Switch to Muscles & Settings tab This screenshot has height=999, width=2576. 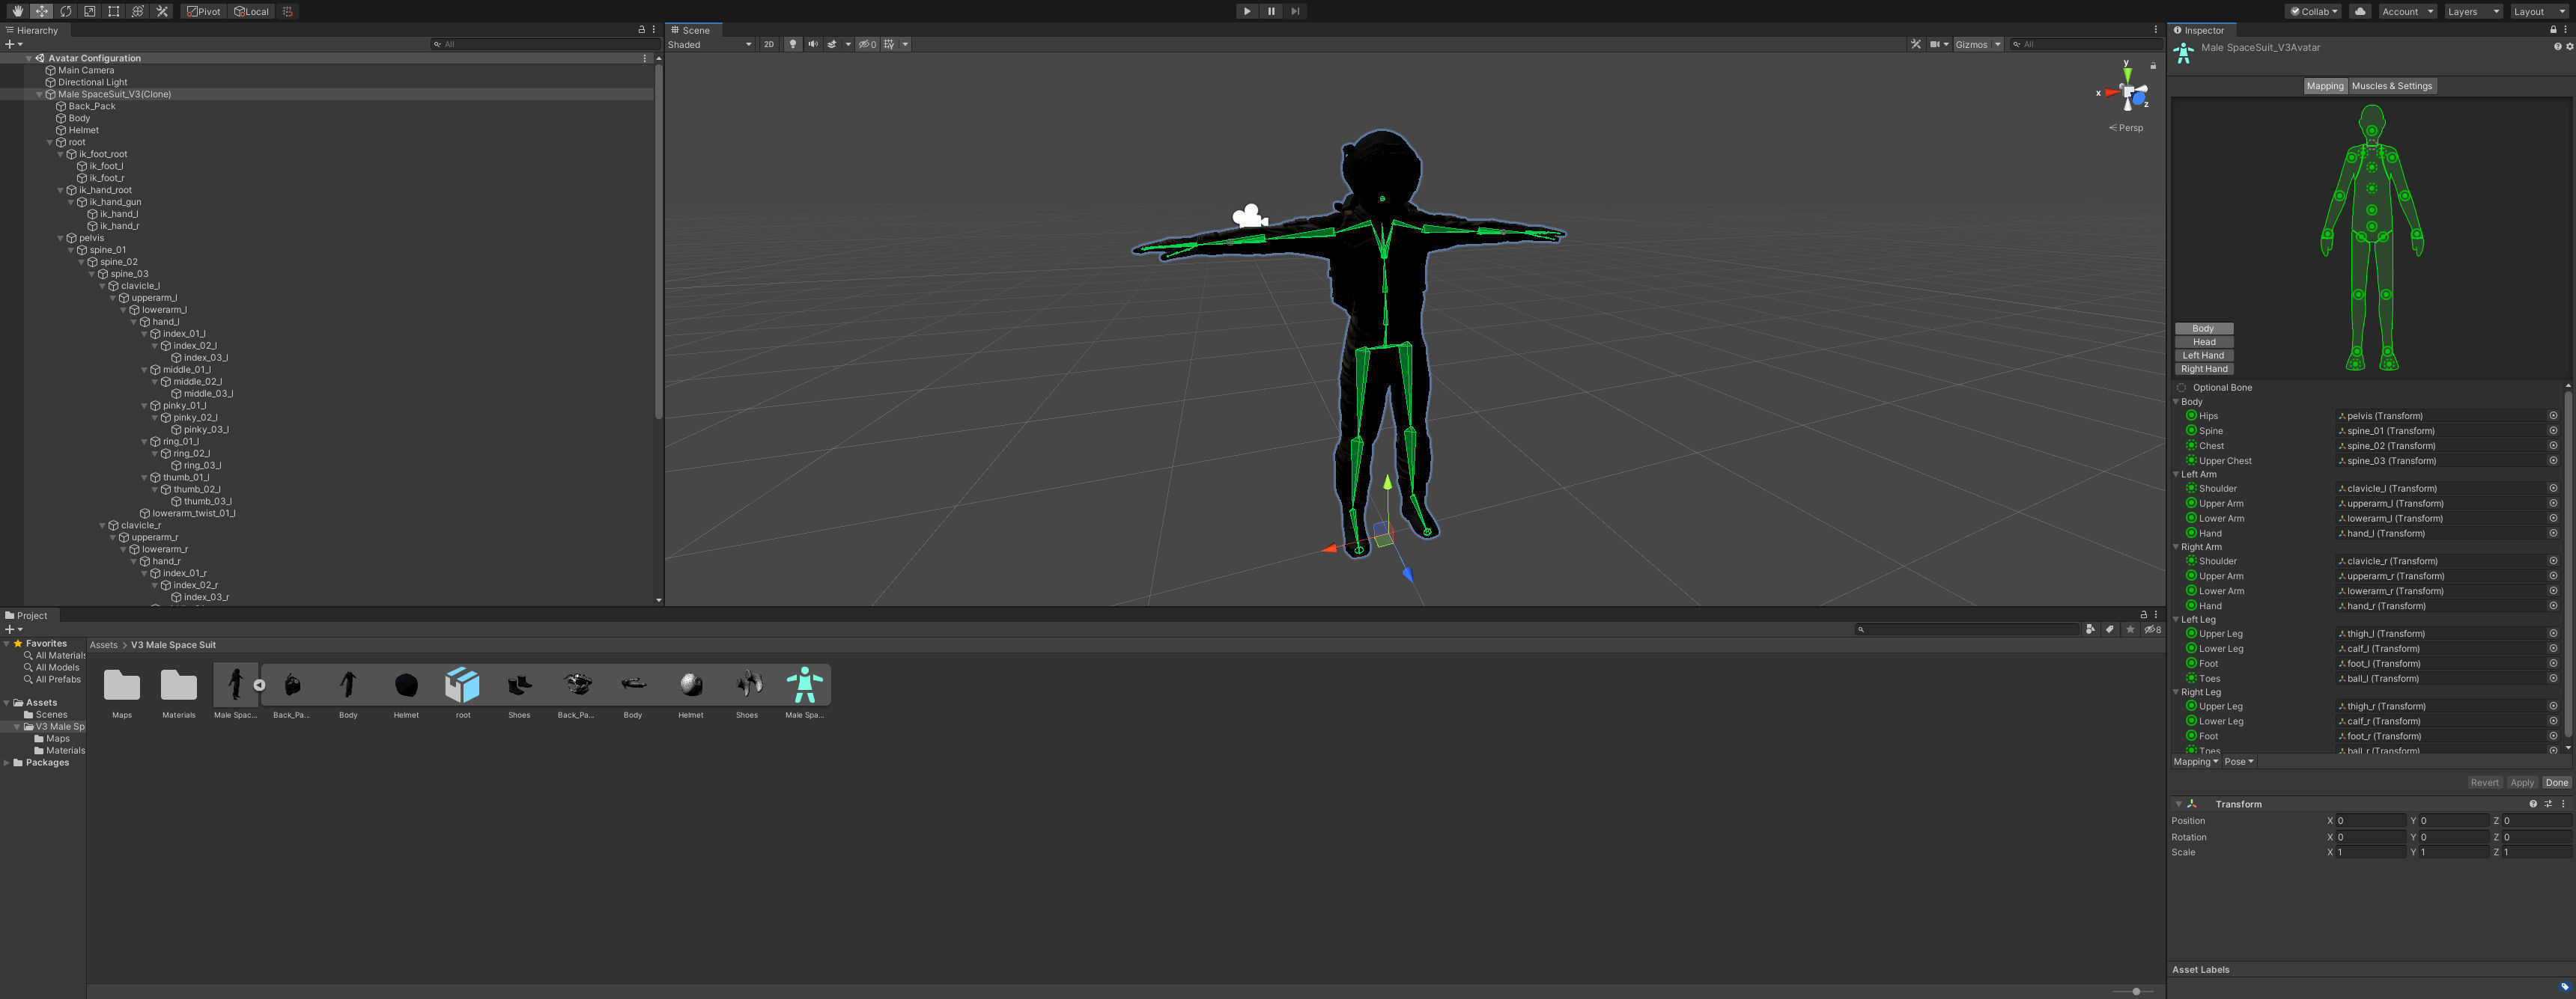[x=2391, y=86]
